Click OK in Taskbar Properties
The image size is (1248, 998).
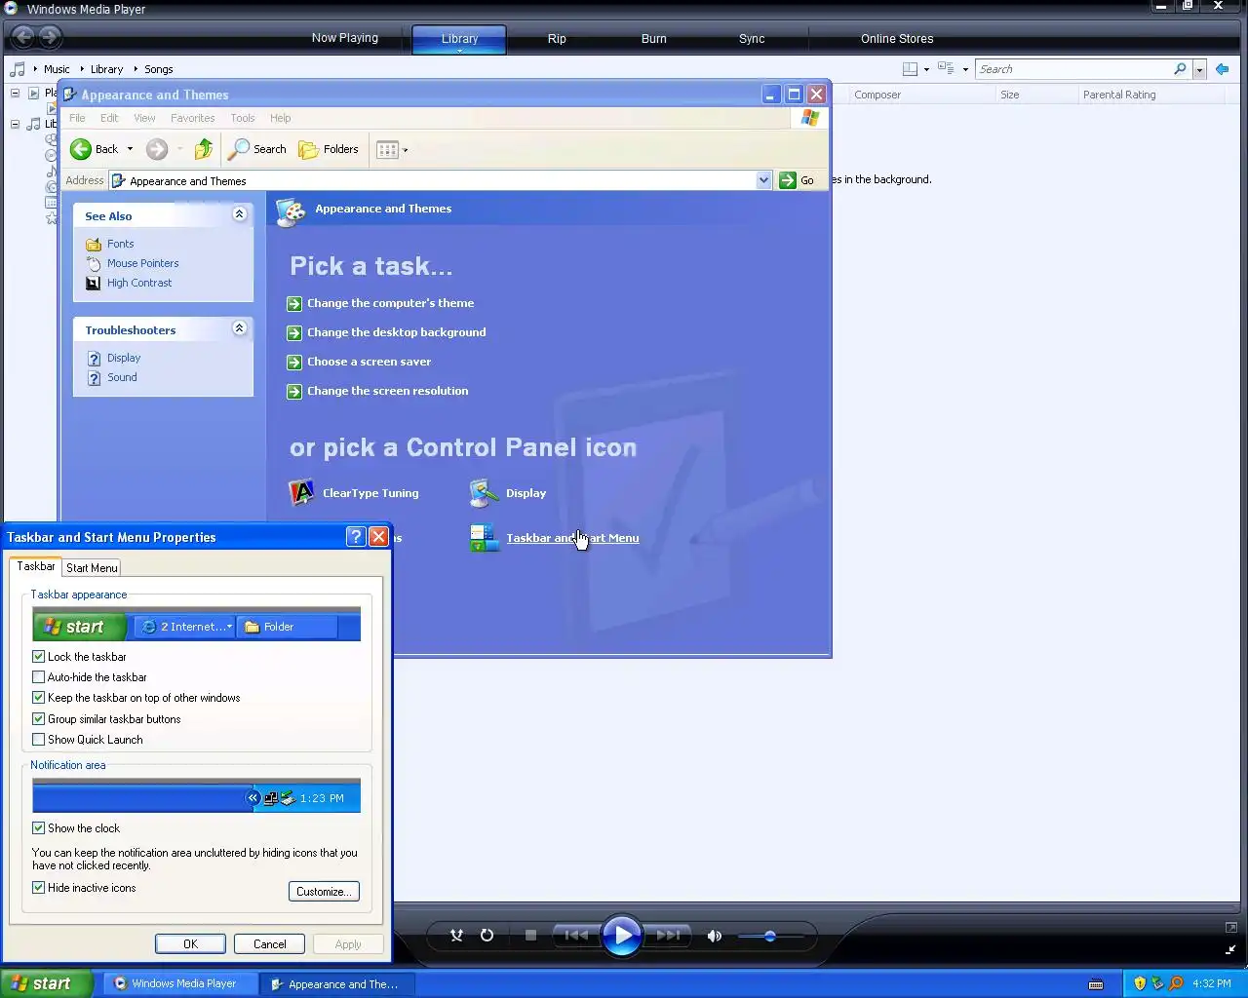[x=190, y=943]
